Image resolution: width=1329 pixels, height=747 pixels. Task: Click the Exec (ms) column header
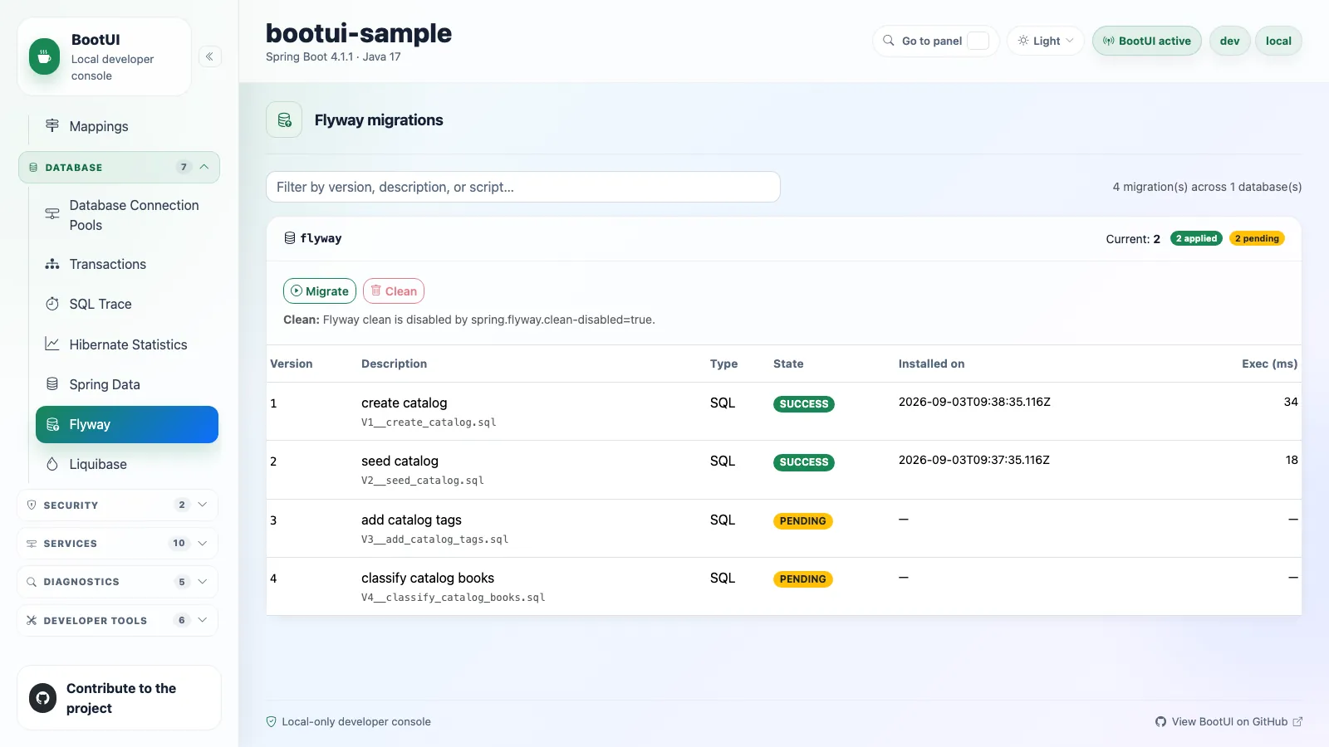pos(1270,364)
